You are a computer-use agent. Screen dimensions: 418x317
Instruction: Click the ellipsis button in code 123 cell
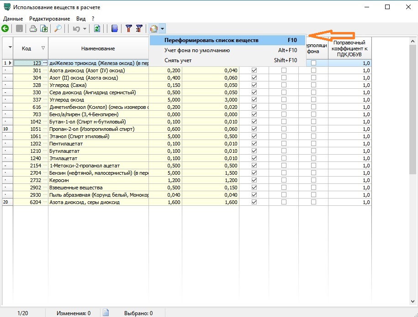coord(45,63)
